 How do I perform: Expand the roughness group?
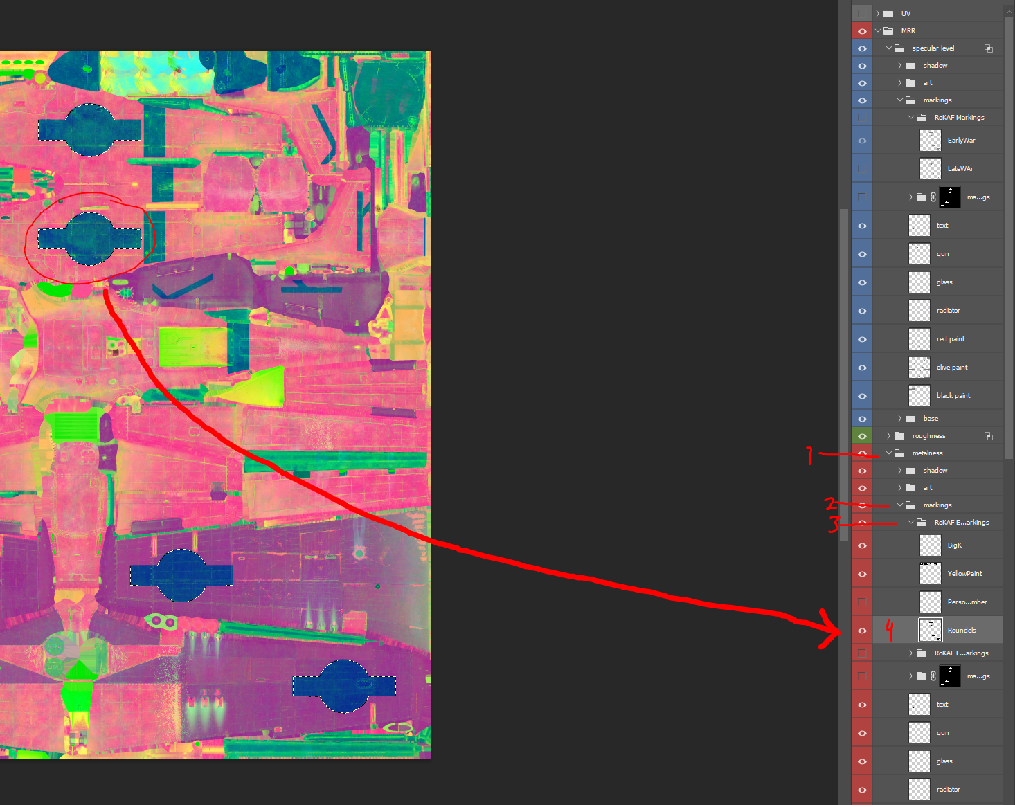pyautogui.click(x=888, y=435)
